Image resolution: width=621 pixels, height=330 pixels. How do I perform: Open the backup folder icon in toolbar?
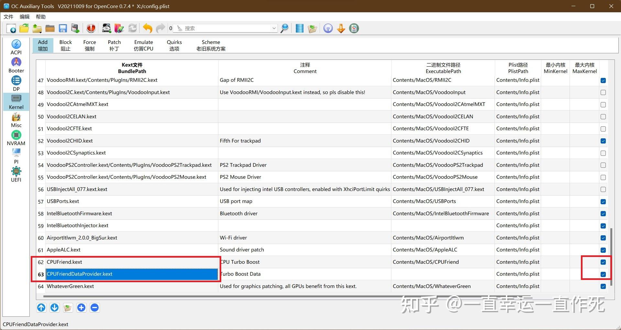point(312,28)
